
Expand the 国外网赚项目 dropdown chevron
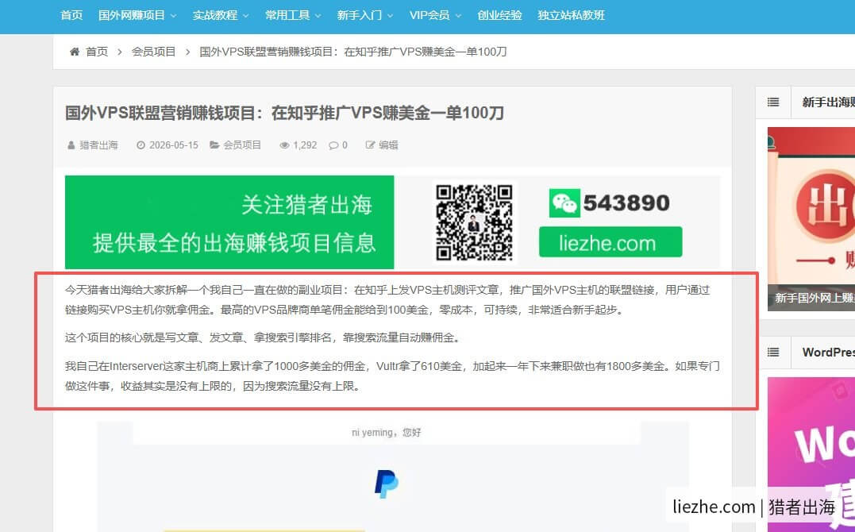pos(173,16)
